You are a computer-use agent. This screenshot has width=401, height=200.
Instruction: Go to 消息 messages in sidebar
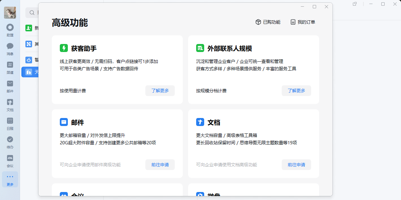pyautogui.click(x=10, y=49)
